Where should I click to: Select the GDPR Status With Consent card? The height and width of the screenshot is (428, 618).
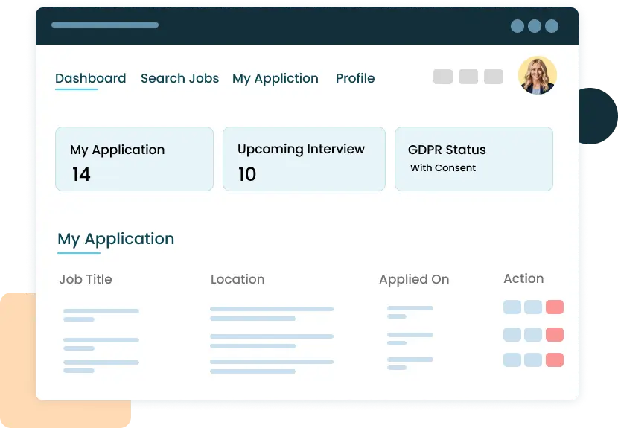[474, 159]
